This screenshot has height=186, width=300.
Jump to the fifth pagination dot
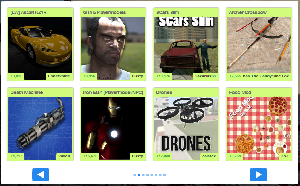point(152,175)
